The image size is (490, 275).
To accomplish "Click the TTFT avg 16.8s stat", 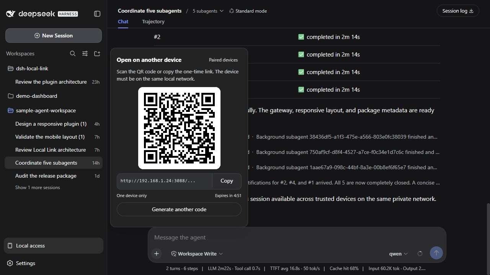I will (295, 269).
